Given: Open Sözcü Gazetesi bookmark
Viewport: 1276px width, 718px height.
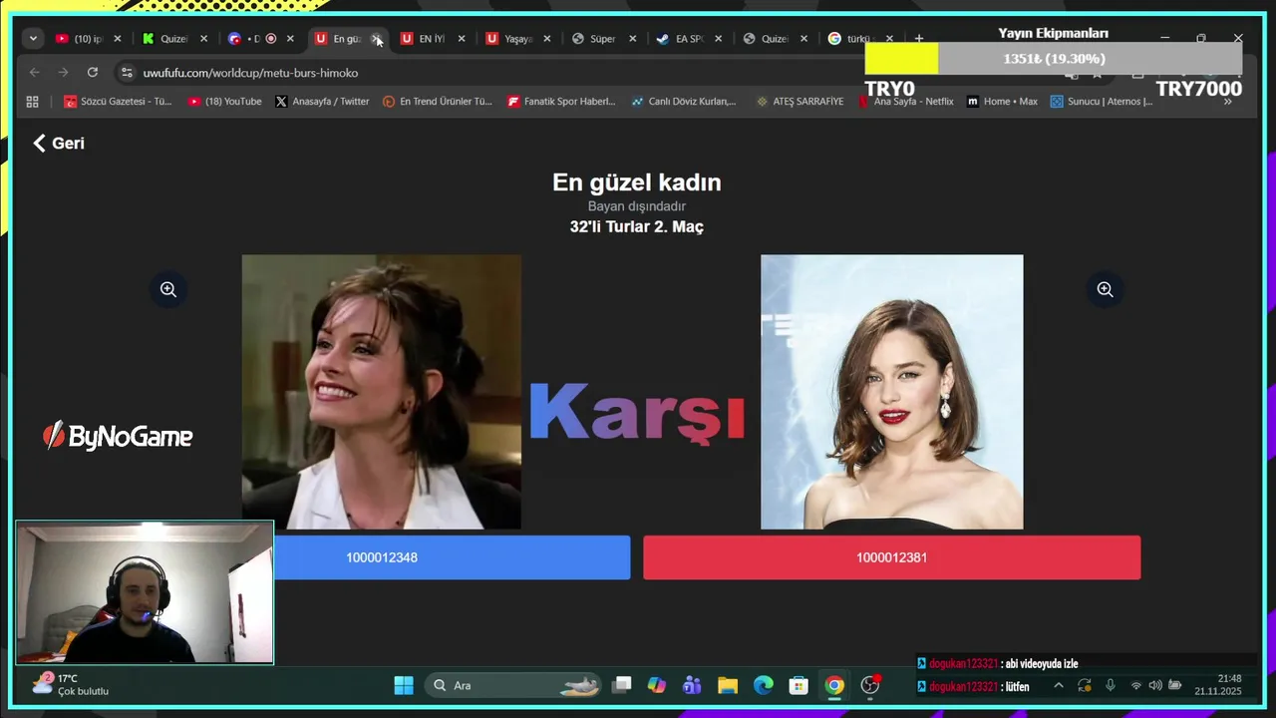Looking at the screenshot, I should point(118,102).
